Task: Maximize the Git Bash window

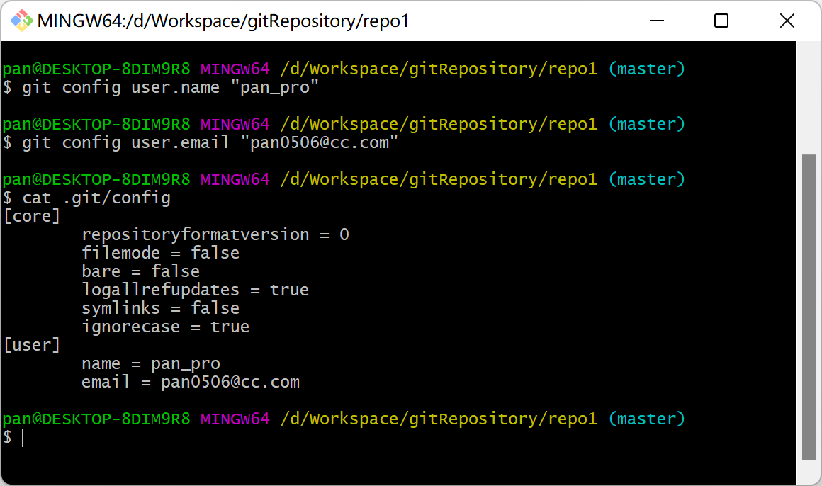Action: [x=721, y=21]
